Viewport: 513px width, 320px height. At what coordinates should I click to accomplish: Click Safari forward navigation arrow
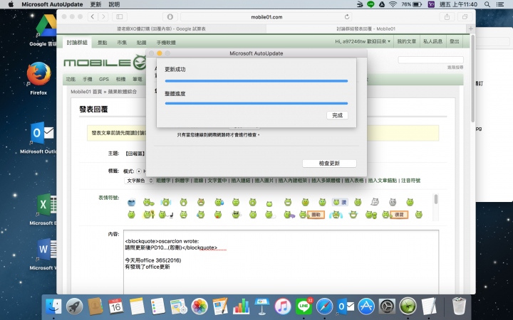(x=103, y=16)
